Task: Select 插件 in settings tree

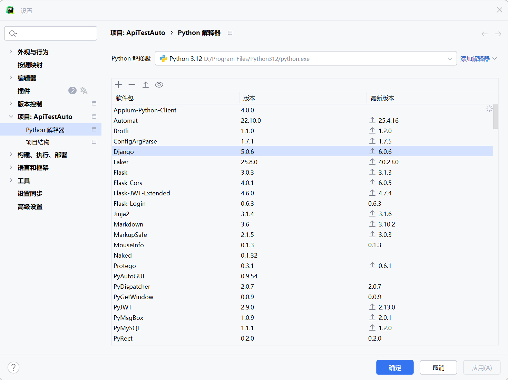Action: point(24,91)
